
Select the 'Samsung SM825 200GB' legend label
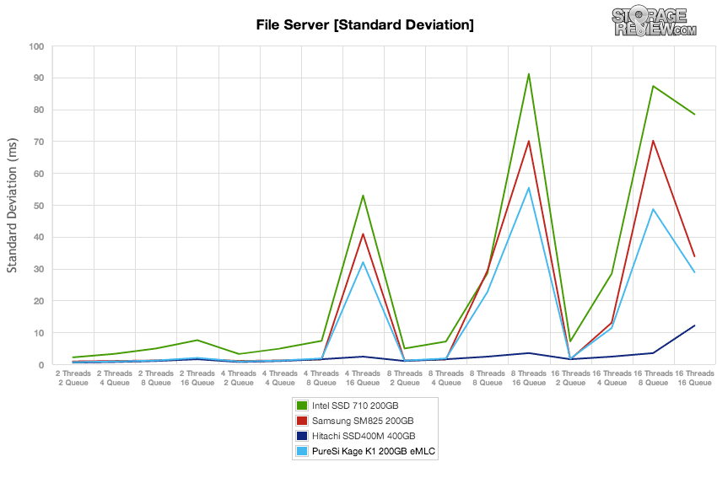363,421
